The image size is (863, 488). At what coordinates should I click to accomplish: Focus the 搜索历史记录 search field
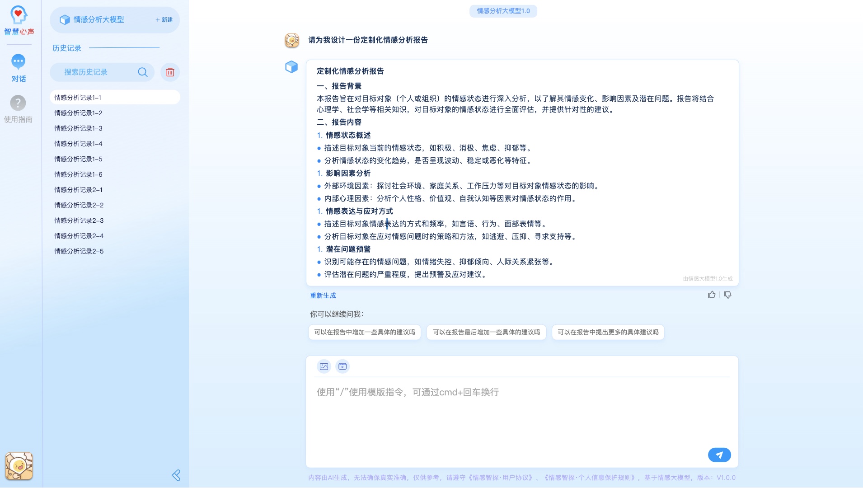(x=102, y=72)
